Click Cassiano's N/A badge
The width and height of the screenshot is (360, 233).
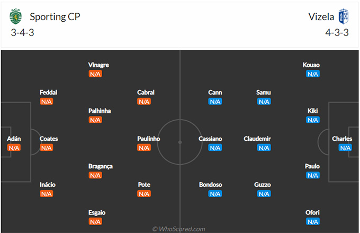pyautogui.click(x=215, y=148)
